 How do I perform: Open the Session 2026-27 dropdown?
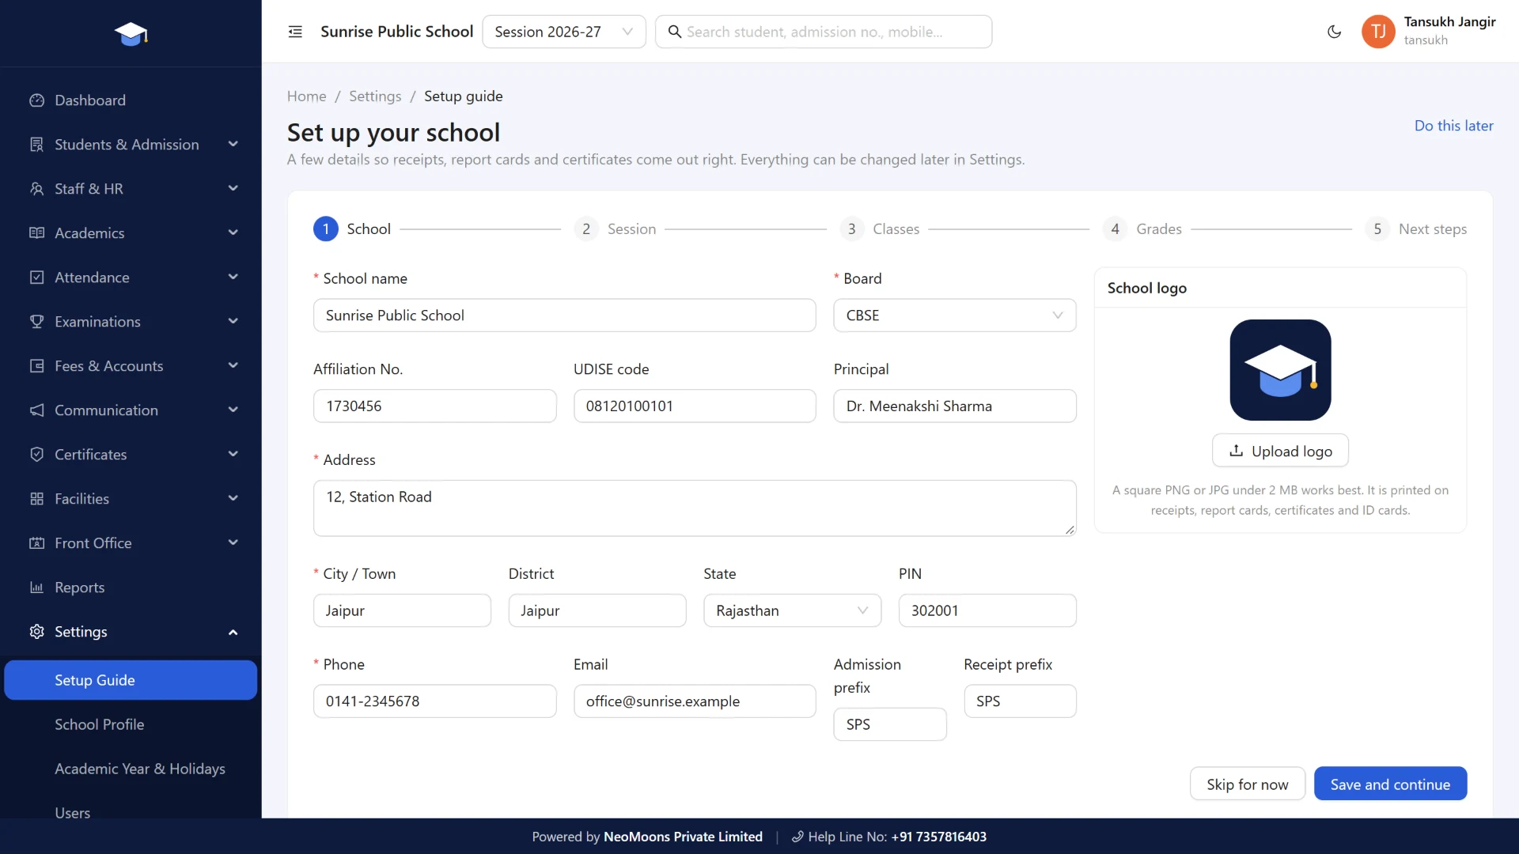coord(564,32)
